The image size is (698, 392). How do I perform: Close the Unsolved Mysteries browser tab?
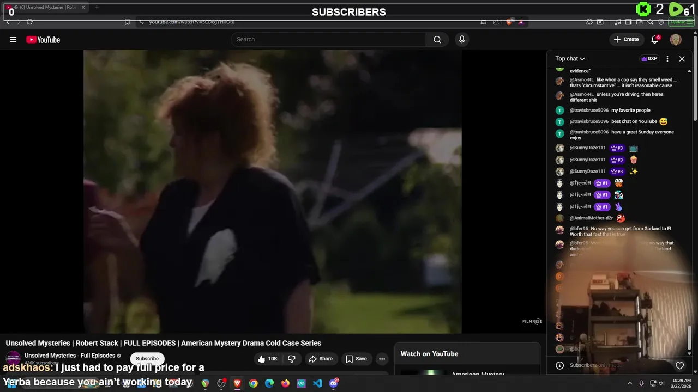click(x=83, y=8)
